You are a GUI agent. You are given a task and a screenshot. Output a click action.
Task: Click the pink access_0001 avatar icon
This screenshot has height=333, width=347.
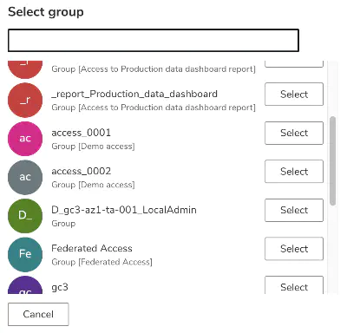click(x=25, y=139)
